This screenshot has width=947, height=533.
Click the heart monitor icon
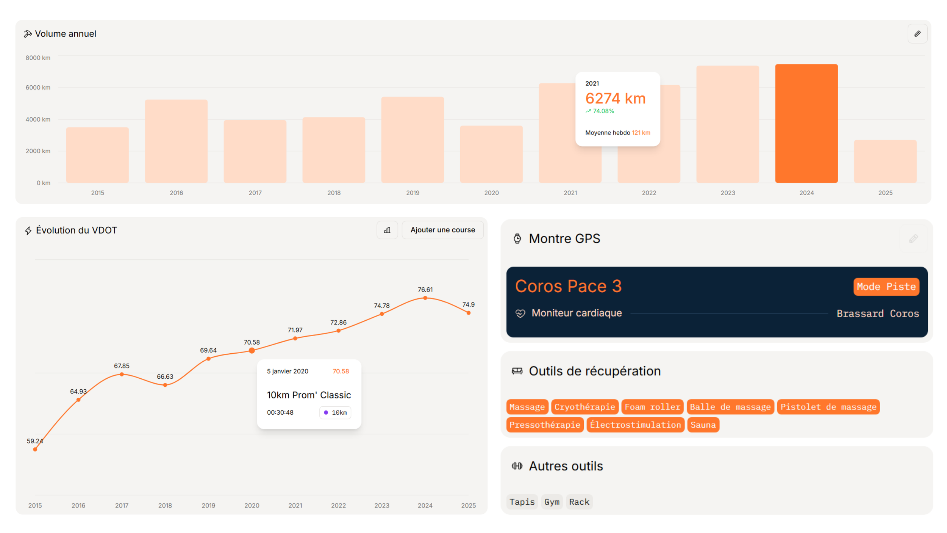(520, 313)
